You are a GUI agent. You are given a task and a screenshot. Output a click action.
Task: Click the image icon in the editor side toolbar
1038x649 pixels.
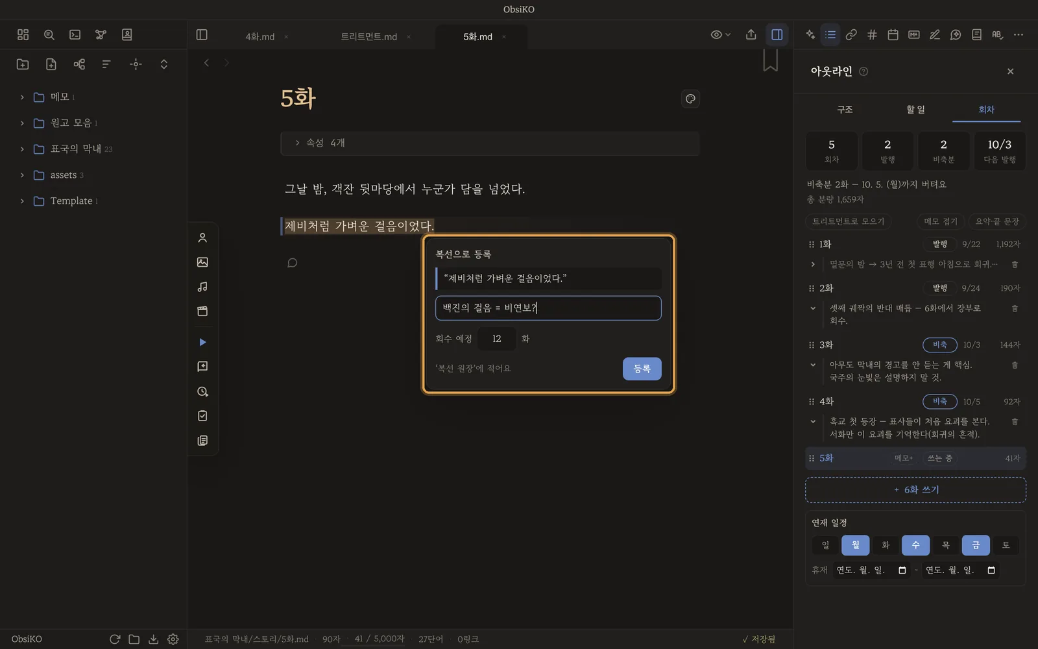(202, 262)
